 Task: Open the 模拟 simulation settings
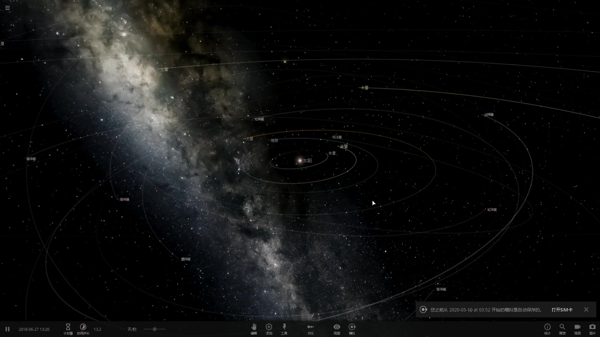pos(352,329)
